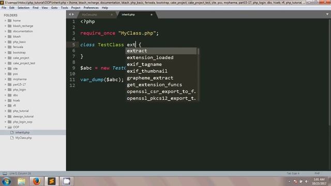Viewport: 331px width, 186px height.
Task: Expand the php_basic folder
Action: point(6,42)
